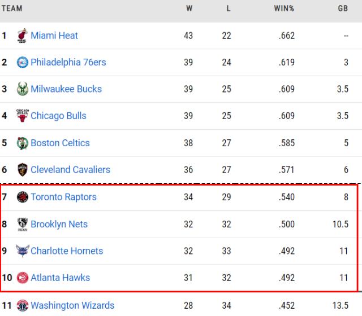362x316 pixels.
Task: Click the Charlotte Hornets logo icon
Action: pos(23,251)
